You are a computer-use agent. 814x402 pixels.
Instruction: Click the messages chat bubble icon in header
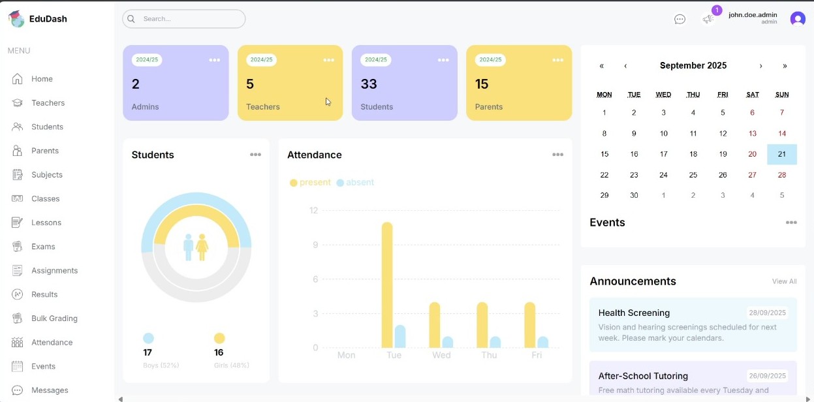click(x=680, y=20)
